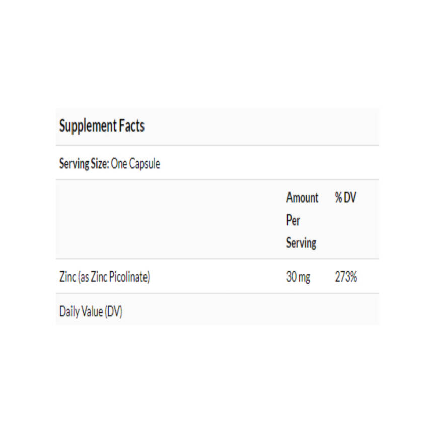Click the word "Facts" in the title

(131, 126)
